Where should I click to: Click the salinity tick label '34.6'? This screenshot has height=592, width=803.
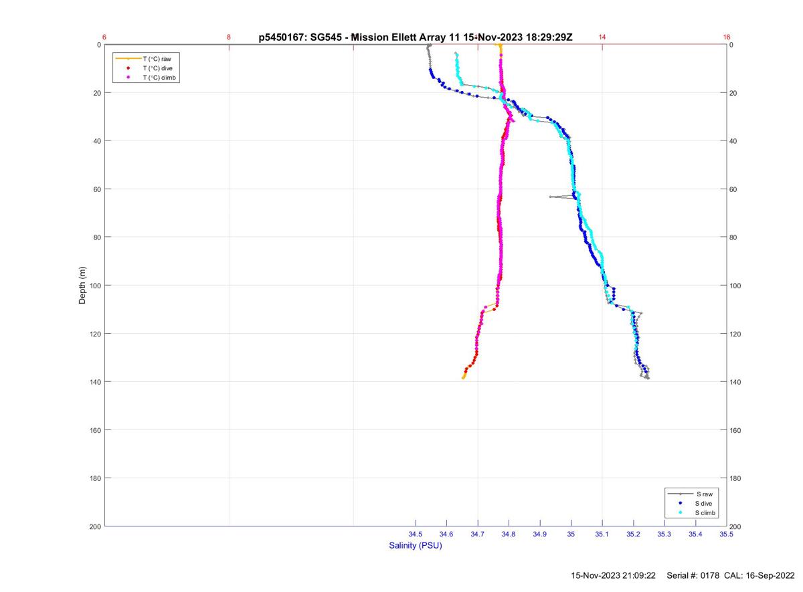pyautogui.click(x=446, y=534)
